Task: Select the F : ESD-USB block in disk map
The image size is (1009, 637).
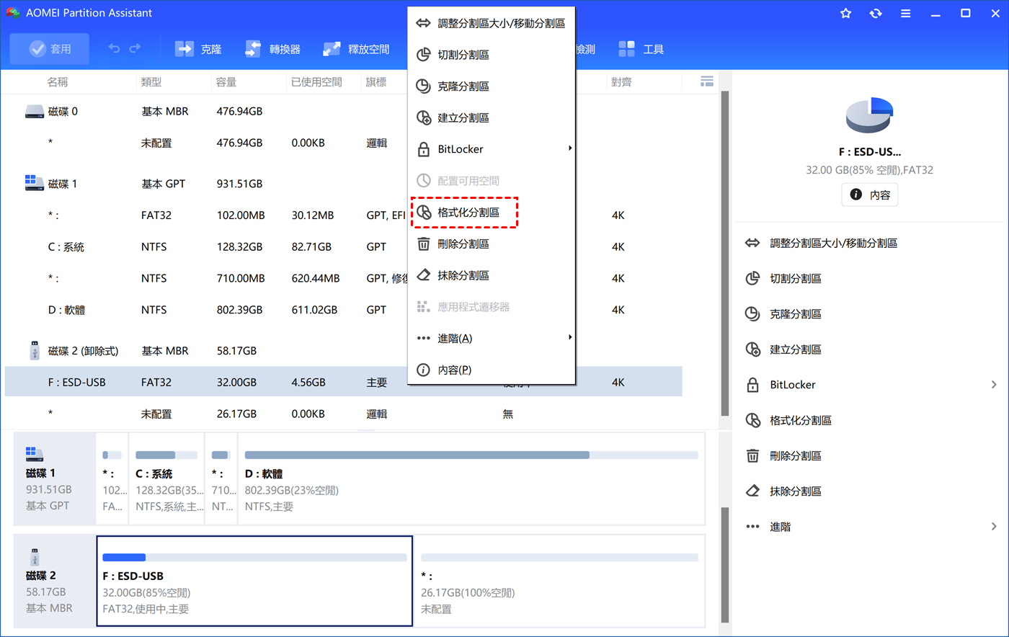Action: [254, 581]
